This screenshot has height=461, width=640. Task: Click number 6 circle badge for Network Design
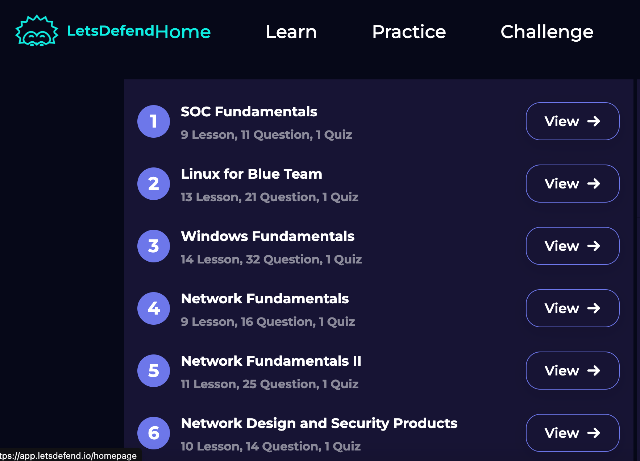coord(154,433)
